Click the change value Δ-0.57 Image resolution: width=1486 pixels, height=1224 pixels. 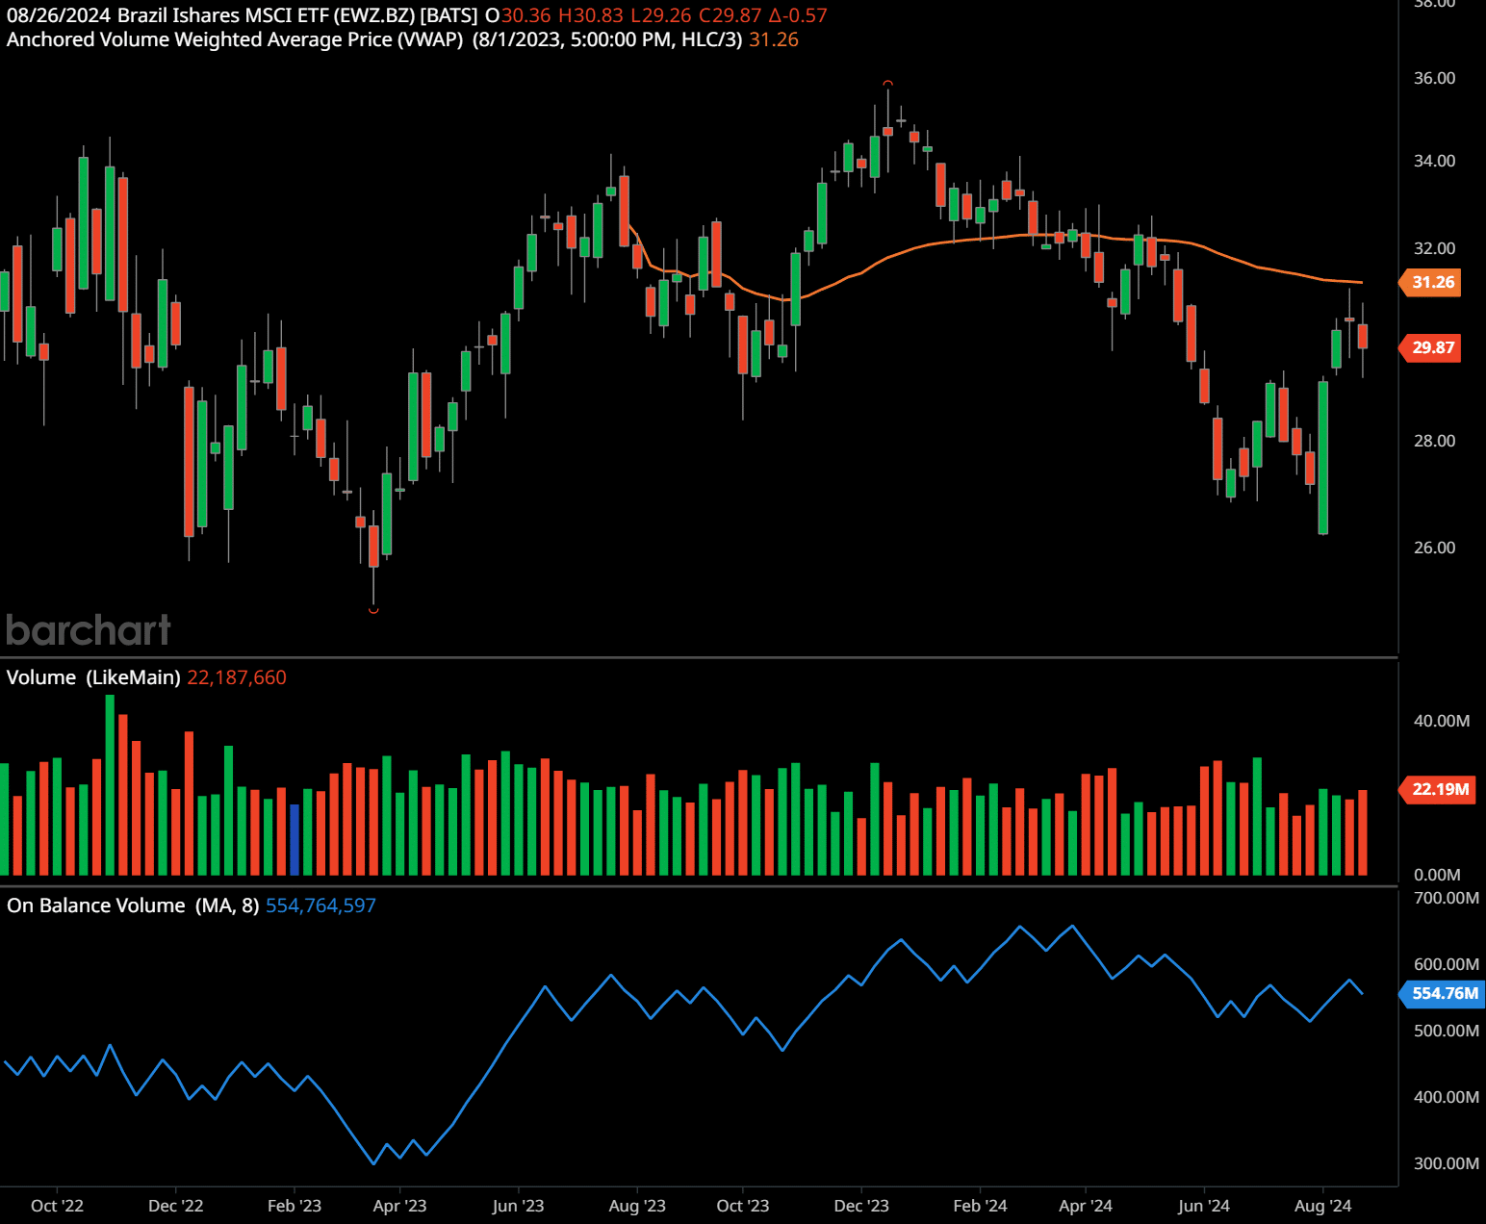[x=798, y=15]
